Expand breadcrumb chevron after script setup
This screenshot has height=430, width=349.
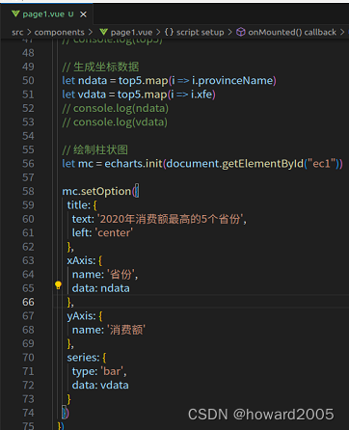(x=230, y=32)
